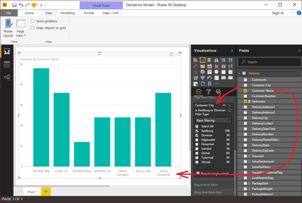
Task: Open the Analytics magnifier pane
Action: point(218,92)
